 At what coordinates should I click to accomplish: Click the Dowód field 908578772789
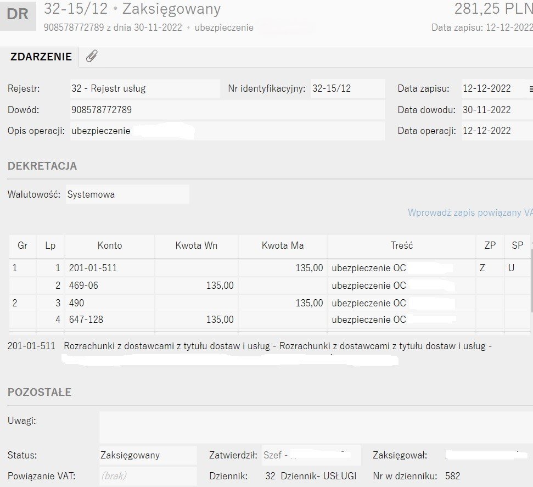227,110
